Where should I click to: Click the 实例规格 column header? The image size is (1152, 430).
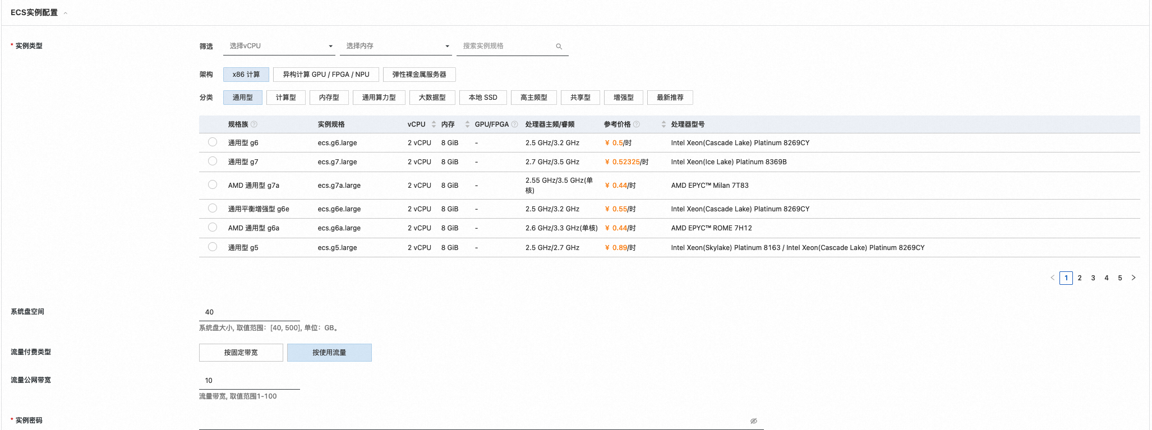[x=331, y=124]
